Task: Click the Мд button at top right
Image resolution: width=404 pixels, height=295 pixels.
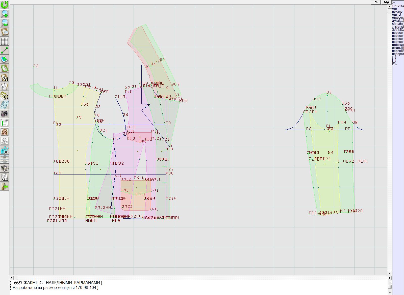Action: [x=386, y=2]
